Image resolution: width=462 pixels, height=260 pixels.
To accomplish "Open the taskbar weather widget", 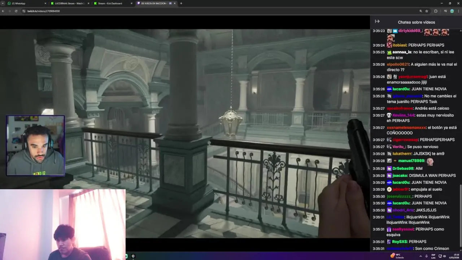I will tap(398, 256).
